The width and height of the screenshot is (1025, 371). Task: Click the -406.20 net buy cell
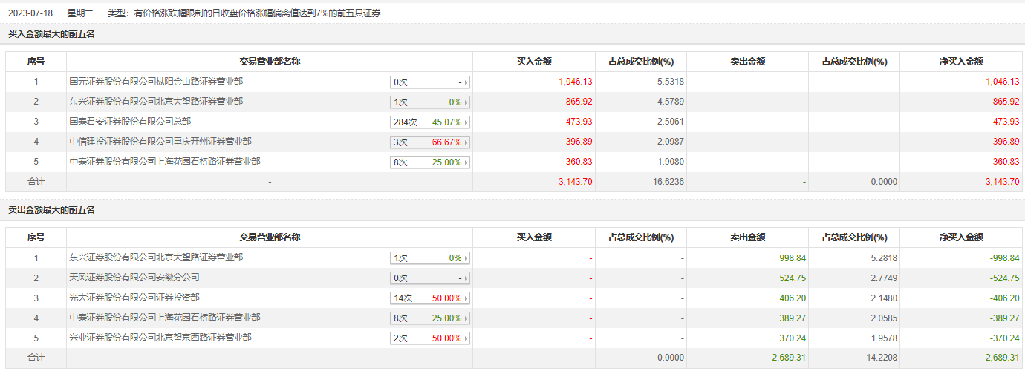(1005, 298)
